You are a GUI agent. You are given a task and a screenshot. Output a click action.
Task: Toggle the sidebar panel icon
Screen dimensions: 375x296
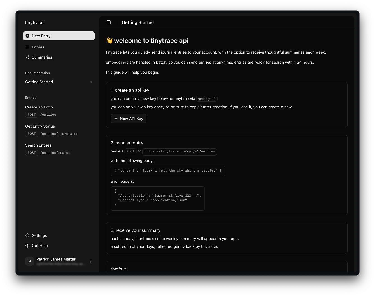109,22
